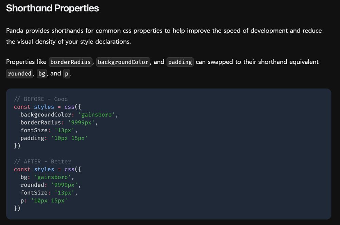Image resolution: width=340 pixels, height=225 pixels.
Task: Click the '// AFTER - Better' comment
Action: tap(42, 162)
